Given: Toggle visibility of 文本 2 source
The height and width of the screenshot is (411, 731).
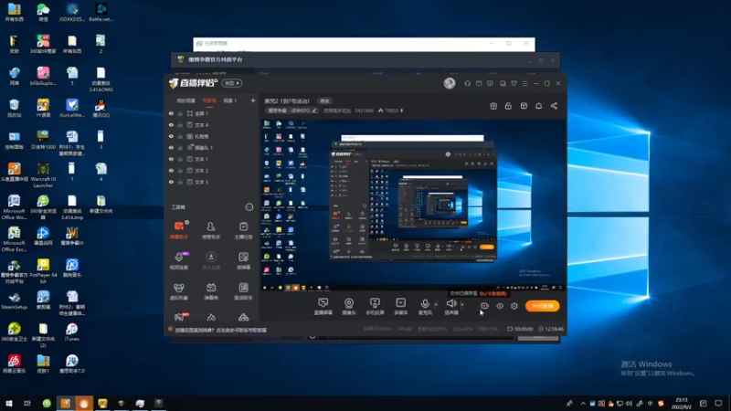Looking at the screenshot, I should pos(171,171).
